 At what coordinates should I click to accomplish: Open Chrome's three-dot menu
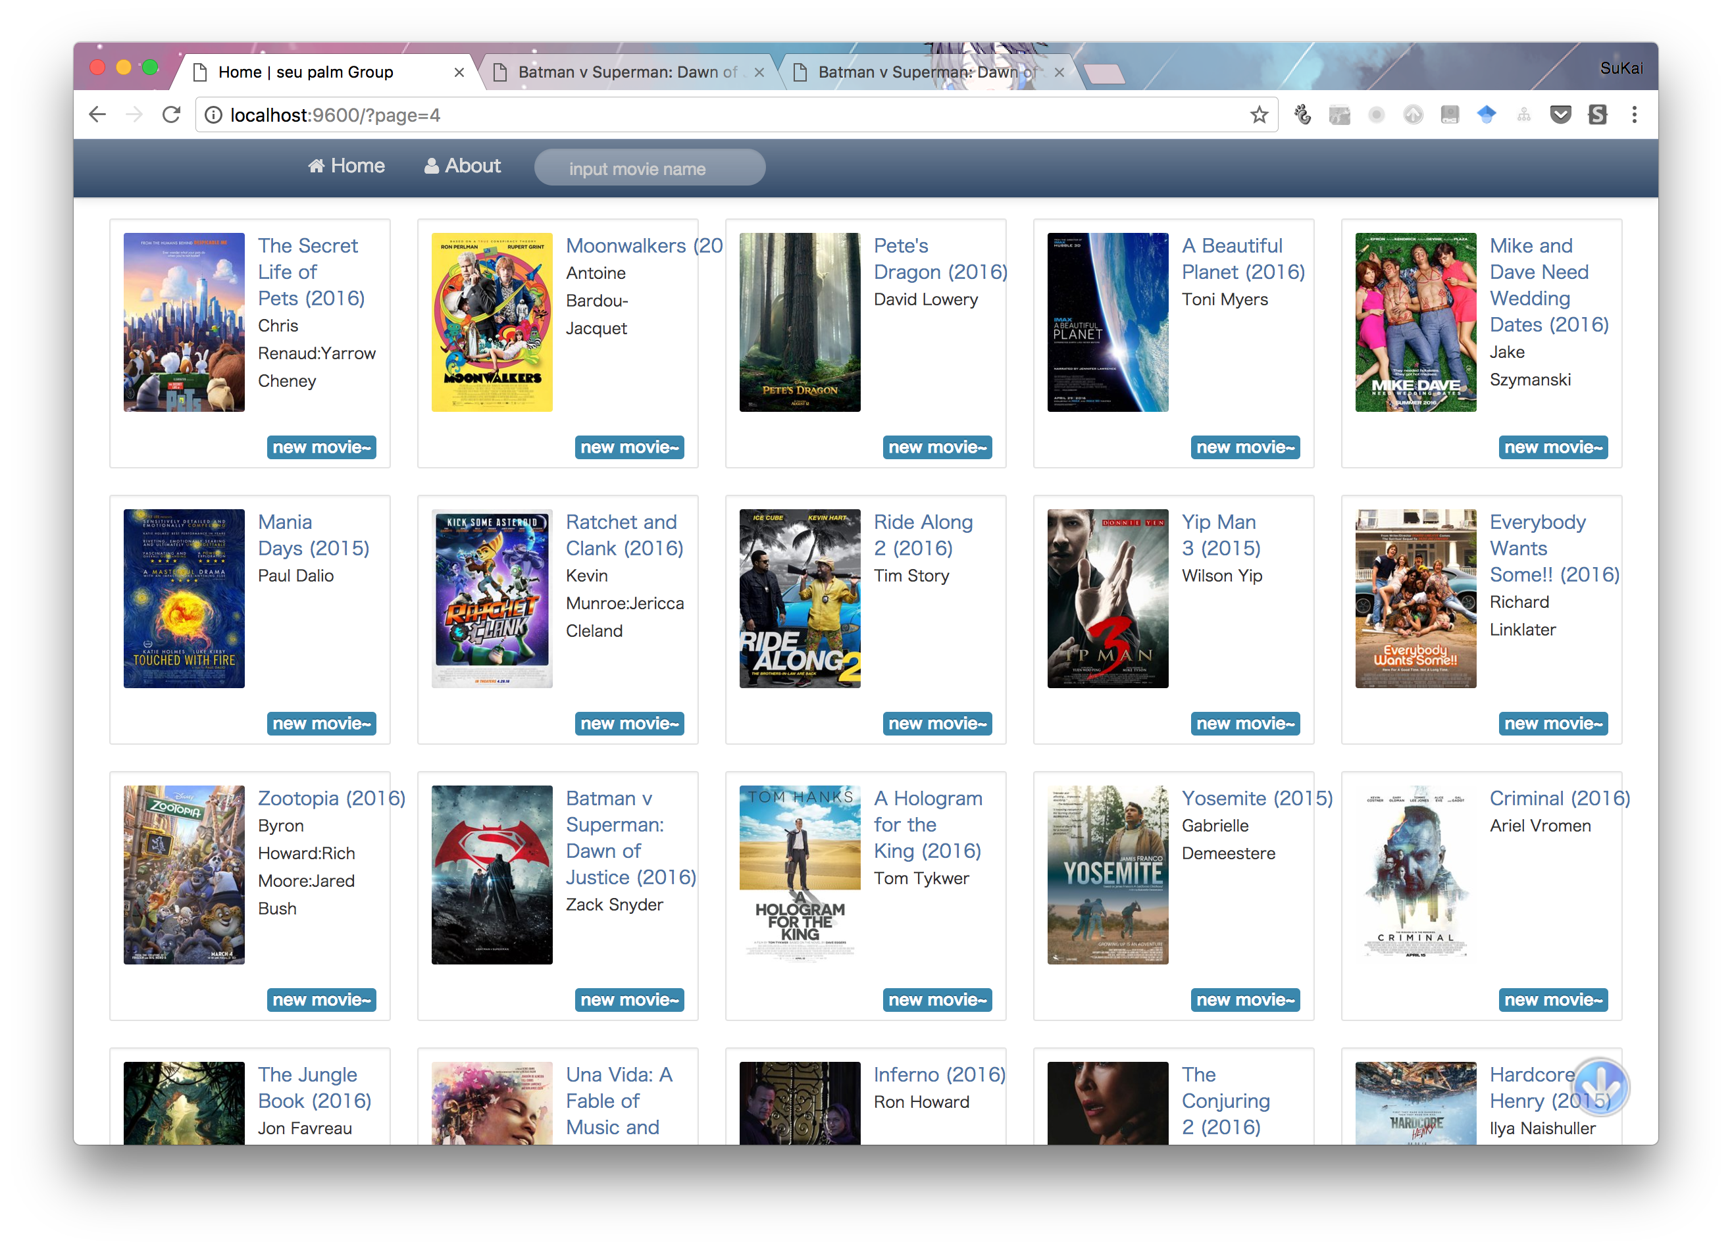[x=1633, y=115]
